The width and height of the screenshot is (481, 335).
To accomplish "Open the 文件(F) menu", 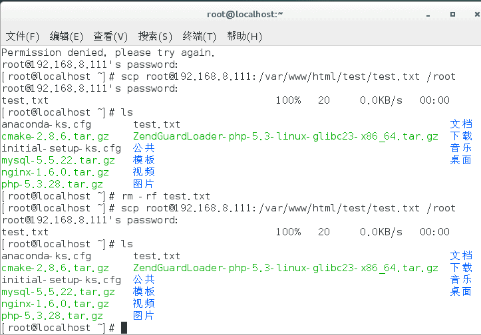I will [x=23, y=37].
